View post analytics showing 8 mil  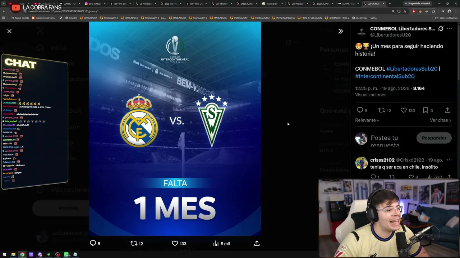tap(221, 244)
